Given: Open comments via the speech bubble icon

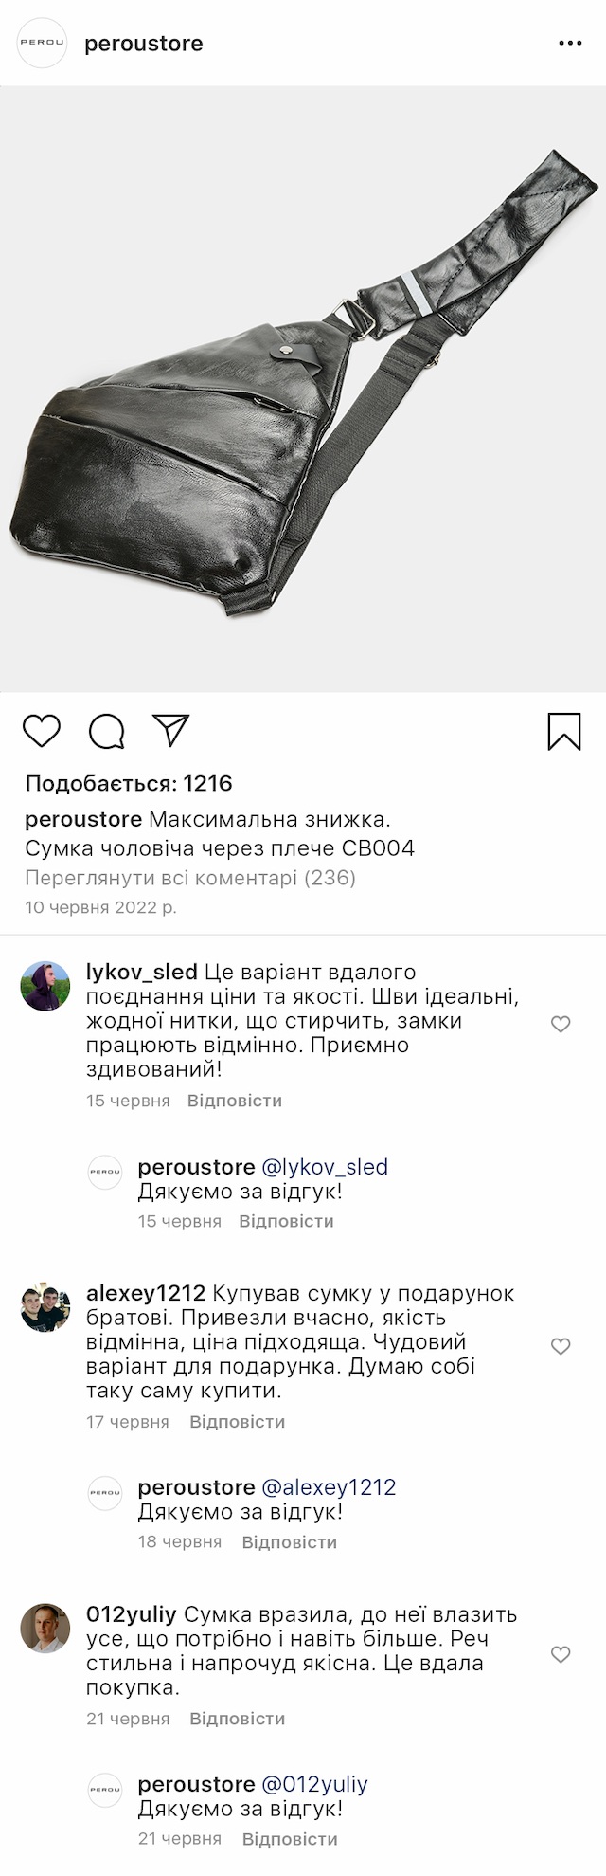Looking at the screenshot, I should pos(107,731).
